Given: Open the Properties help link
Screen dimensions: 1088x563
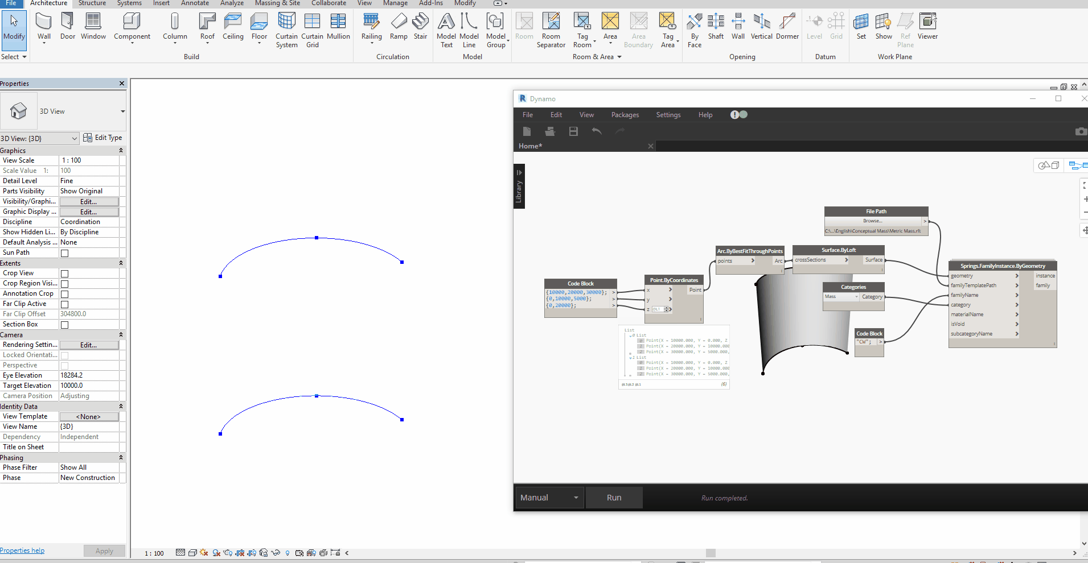Looking at the screenshot, I should 22,550.
